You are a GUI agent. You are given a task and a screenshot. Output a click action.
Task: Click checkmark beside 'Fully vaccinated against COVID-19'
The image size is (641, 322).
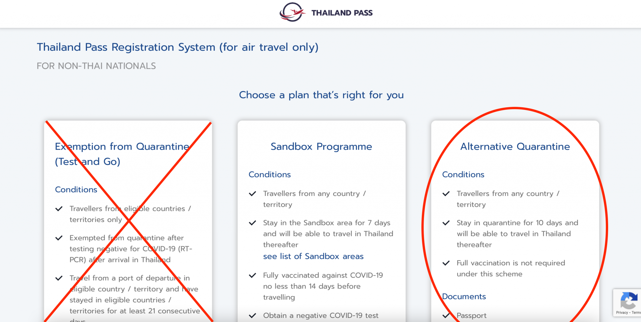[253, 275]
